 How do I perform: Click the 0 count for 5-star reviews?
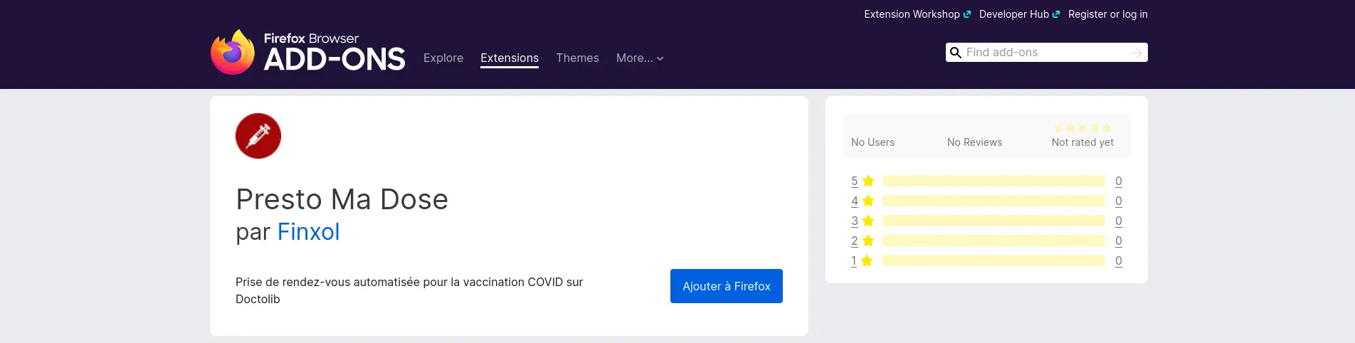point(1119,181)
